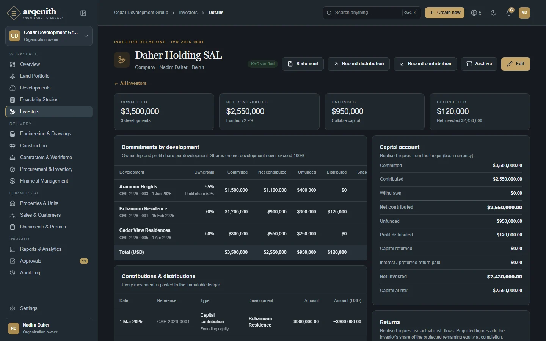Click the Procurement & Inventory icon

pos(13,169)
